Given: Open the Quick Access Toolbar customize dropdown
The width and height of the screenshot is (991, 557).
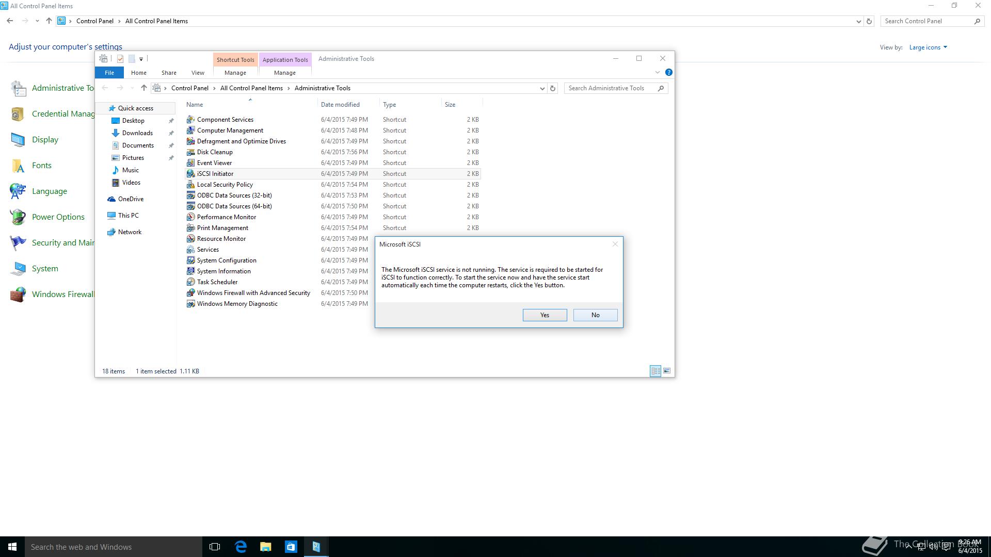Looking at the screenshot, I should coord(141,59).
